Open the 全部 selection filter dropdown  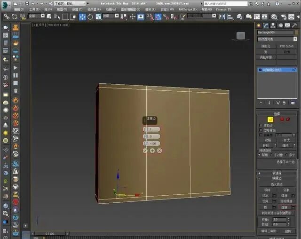[x=37, y=16]
